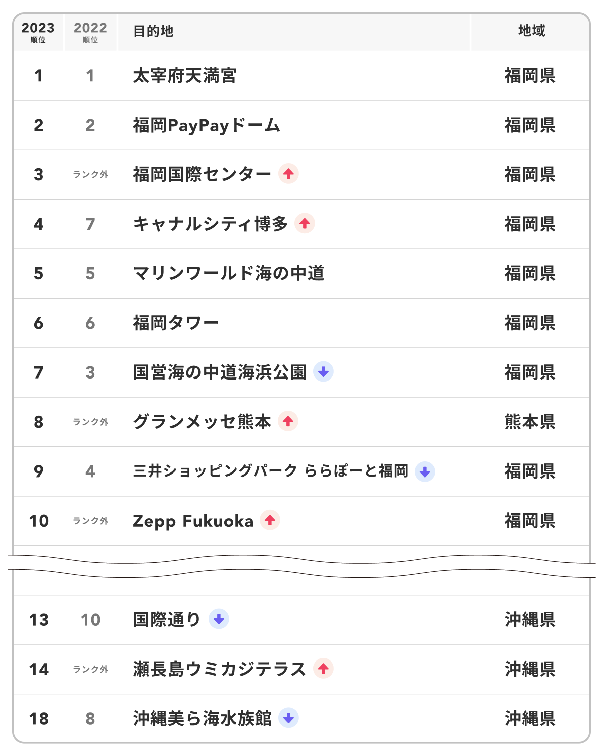Click the blue down arrow beside 国際通り
This screenshot has height=756, width=603.
219,619
